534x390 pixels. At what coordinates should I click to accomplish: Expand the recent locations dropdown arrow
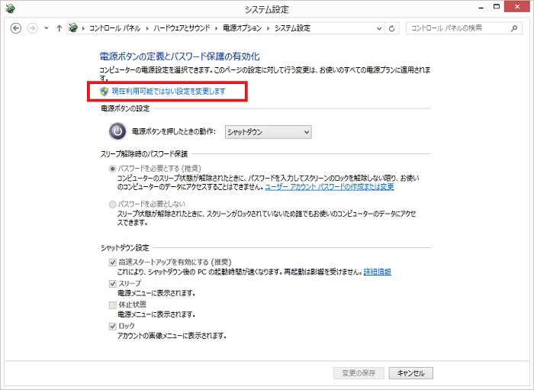(46, 28)
